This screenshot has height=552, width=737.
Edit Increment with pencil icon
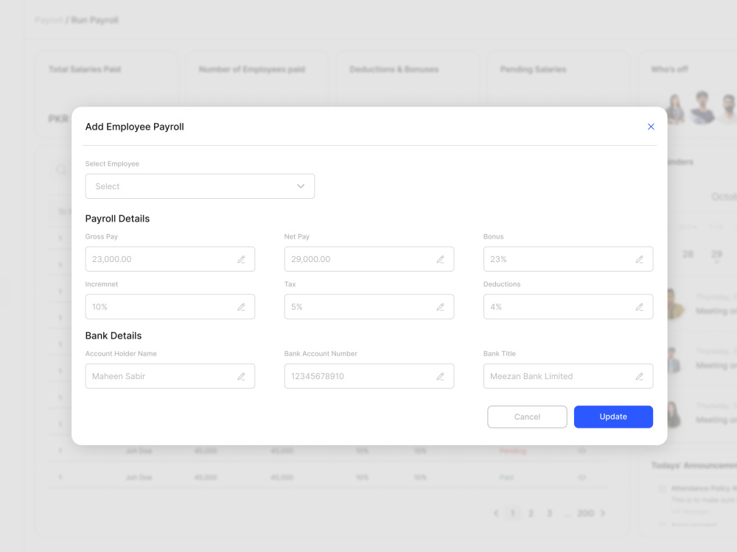(241, 307)
